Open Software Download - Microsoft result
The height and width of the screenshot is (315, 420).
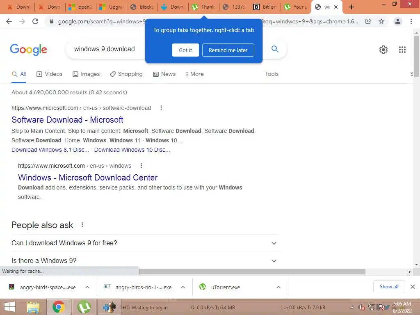tap(67, 120)
